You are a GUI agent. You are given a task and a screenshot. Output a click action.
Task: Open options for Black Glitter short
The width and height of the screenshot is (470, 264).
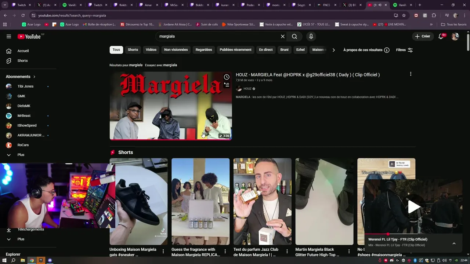tap(349, 252)
